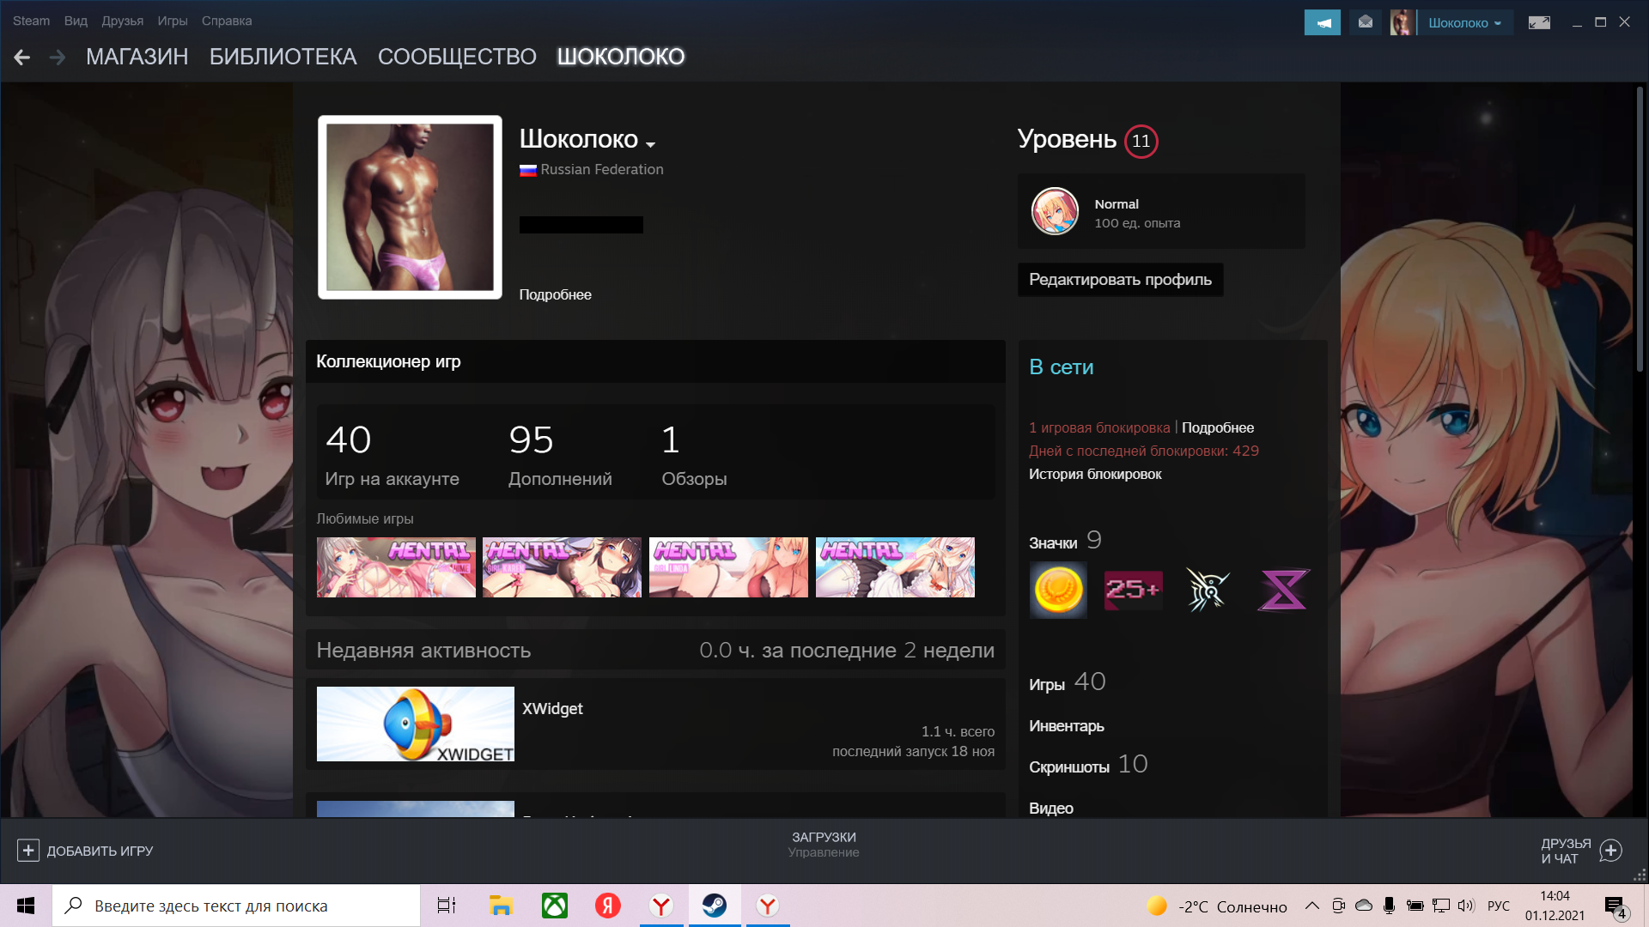Image resolution: width=1649 pixels, height=927 pixels.
Task: Open the Библиотека tab
Action: coord(283,57)
